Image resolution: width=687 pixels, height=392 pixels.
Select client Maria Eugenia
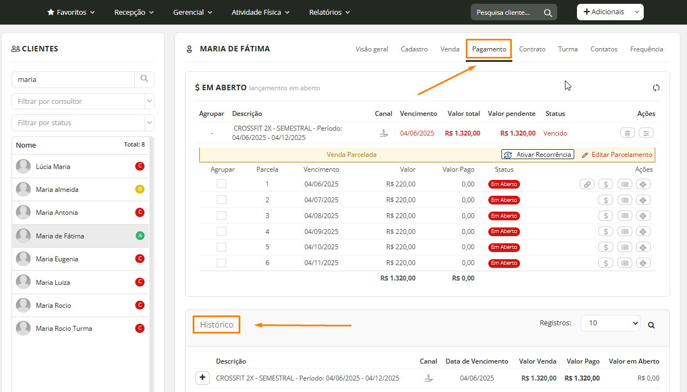(80, 259)
